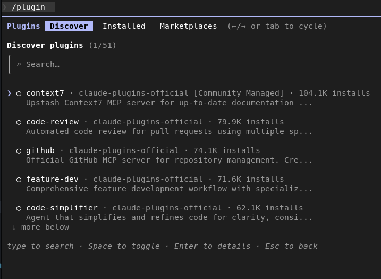
Task: Click claude-plugins-official next to code-review
Action: click(x=148, y=122)
